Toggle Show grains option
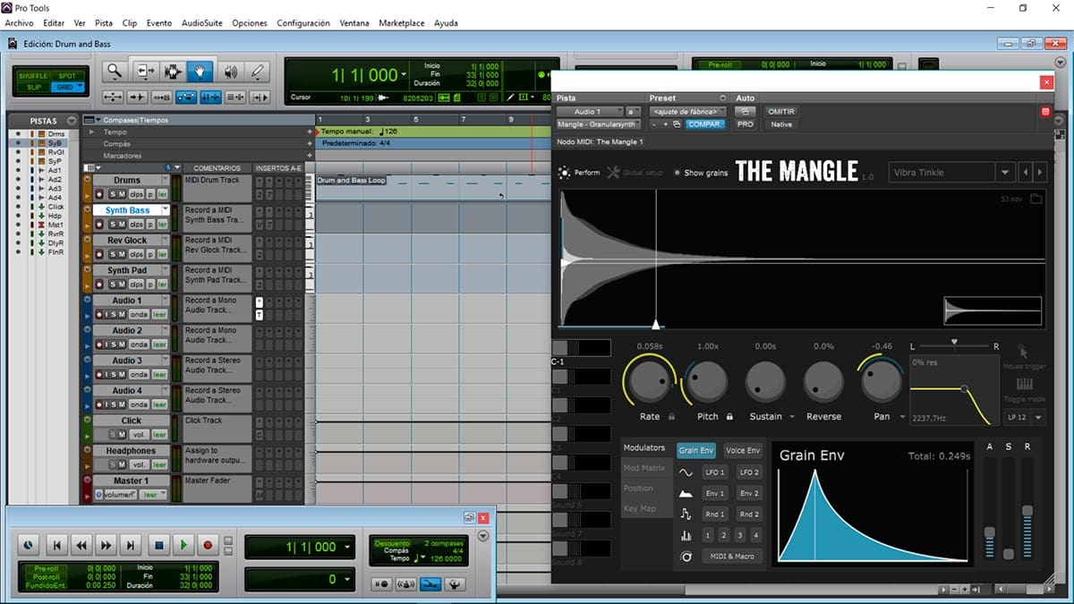The width and height of the screenshot is (1074, 604). [701, 173]
